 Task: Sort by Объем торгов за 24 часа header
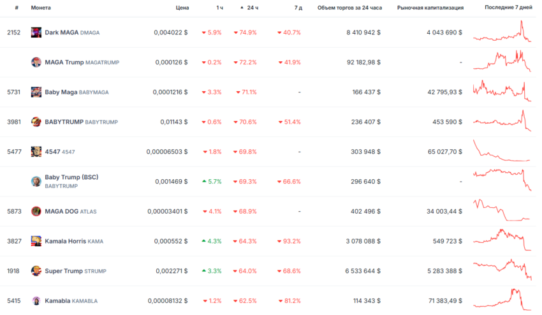[x=349, y=8]
